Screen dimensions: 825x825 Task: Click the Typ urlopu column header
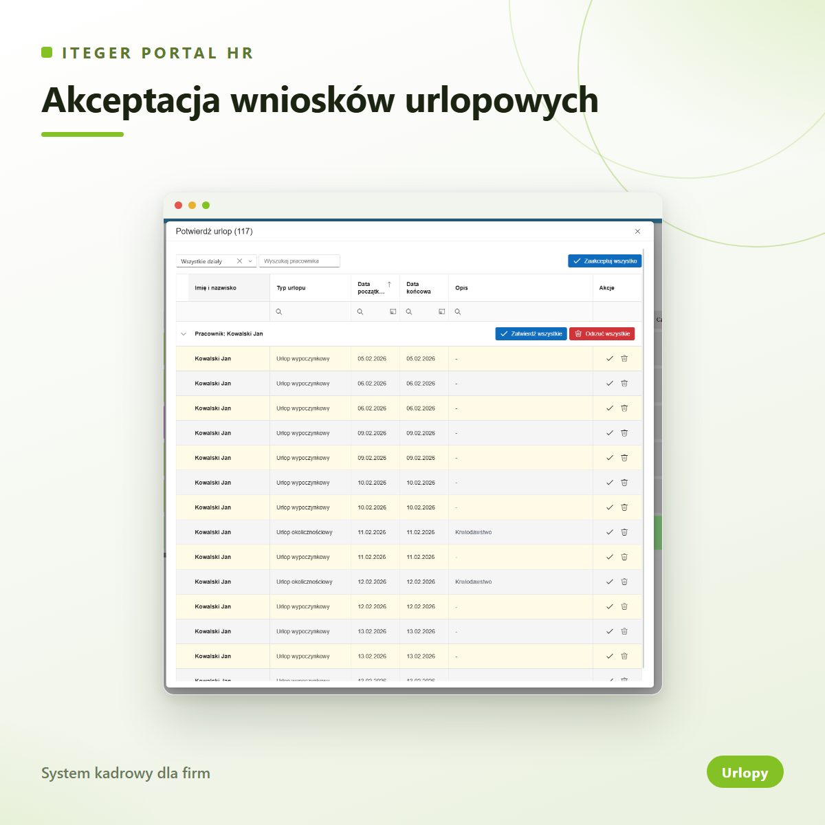pos(310,288)
